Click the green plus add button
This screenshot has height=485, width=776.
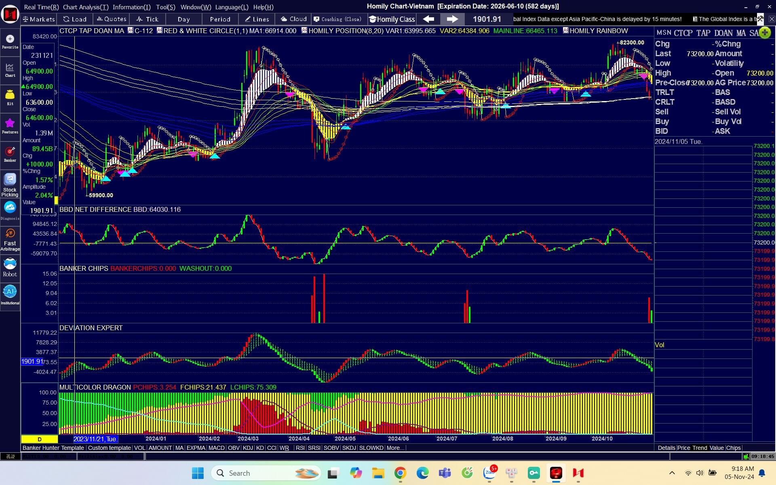pyautogui.click(x=764, y=33)
